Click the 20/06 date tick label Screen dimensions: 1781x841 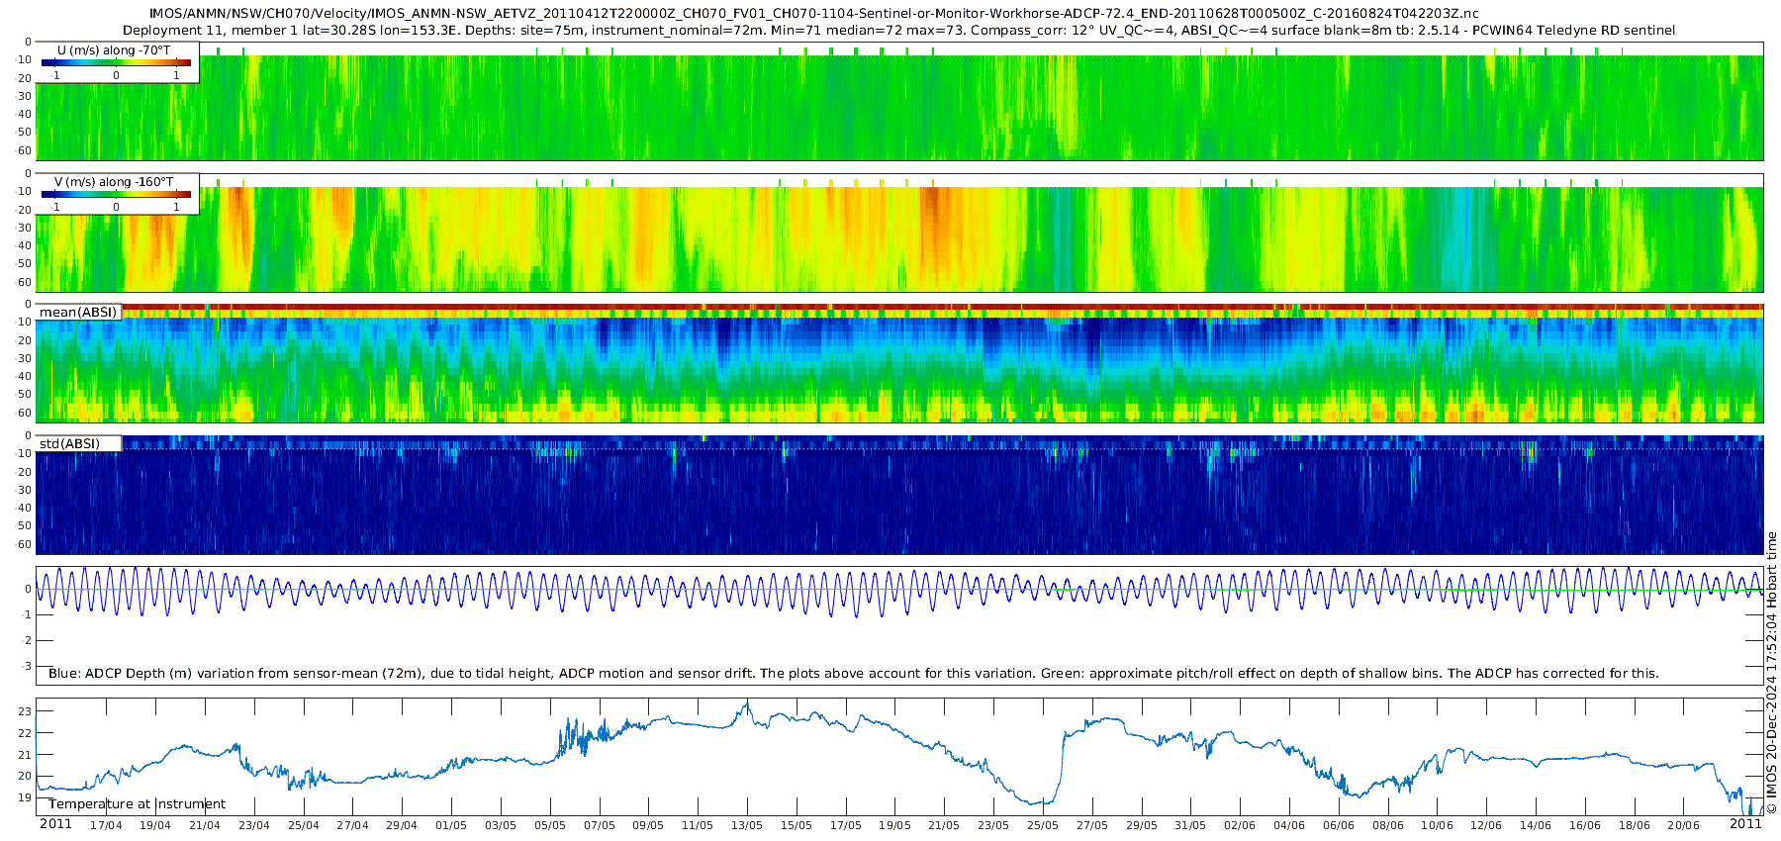(x=1683, y=825)
